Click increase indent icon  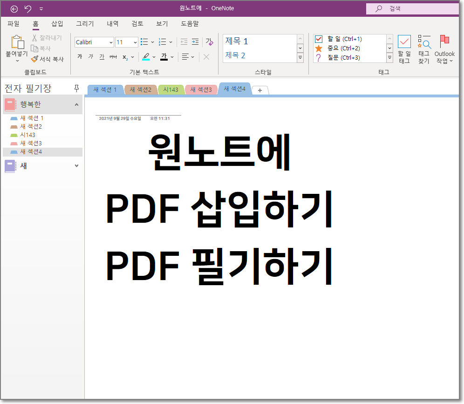195,42
